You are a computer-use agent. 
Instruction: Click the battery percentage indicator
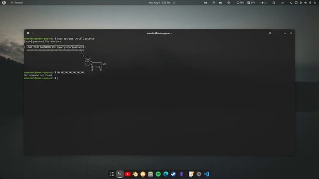[240, 2]
